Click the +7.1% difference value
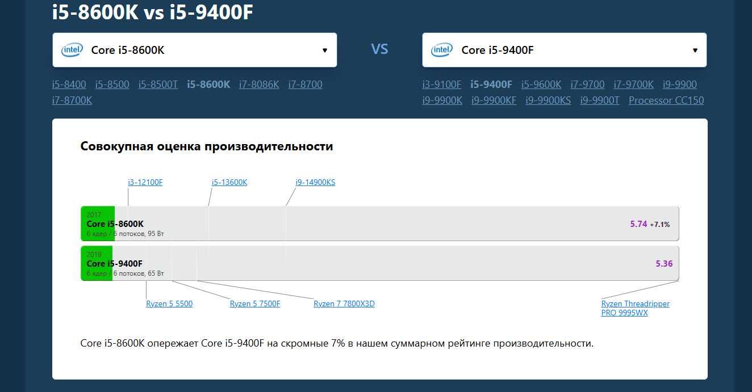The image size is (752, 392). [x=660, y=225]
